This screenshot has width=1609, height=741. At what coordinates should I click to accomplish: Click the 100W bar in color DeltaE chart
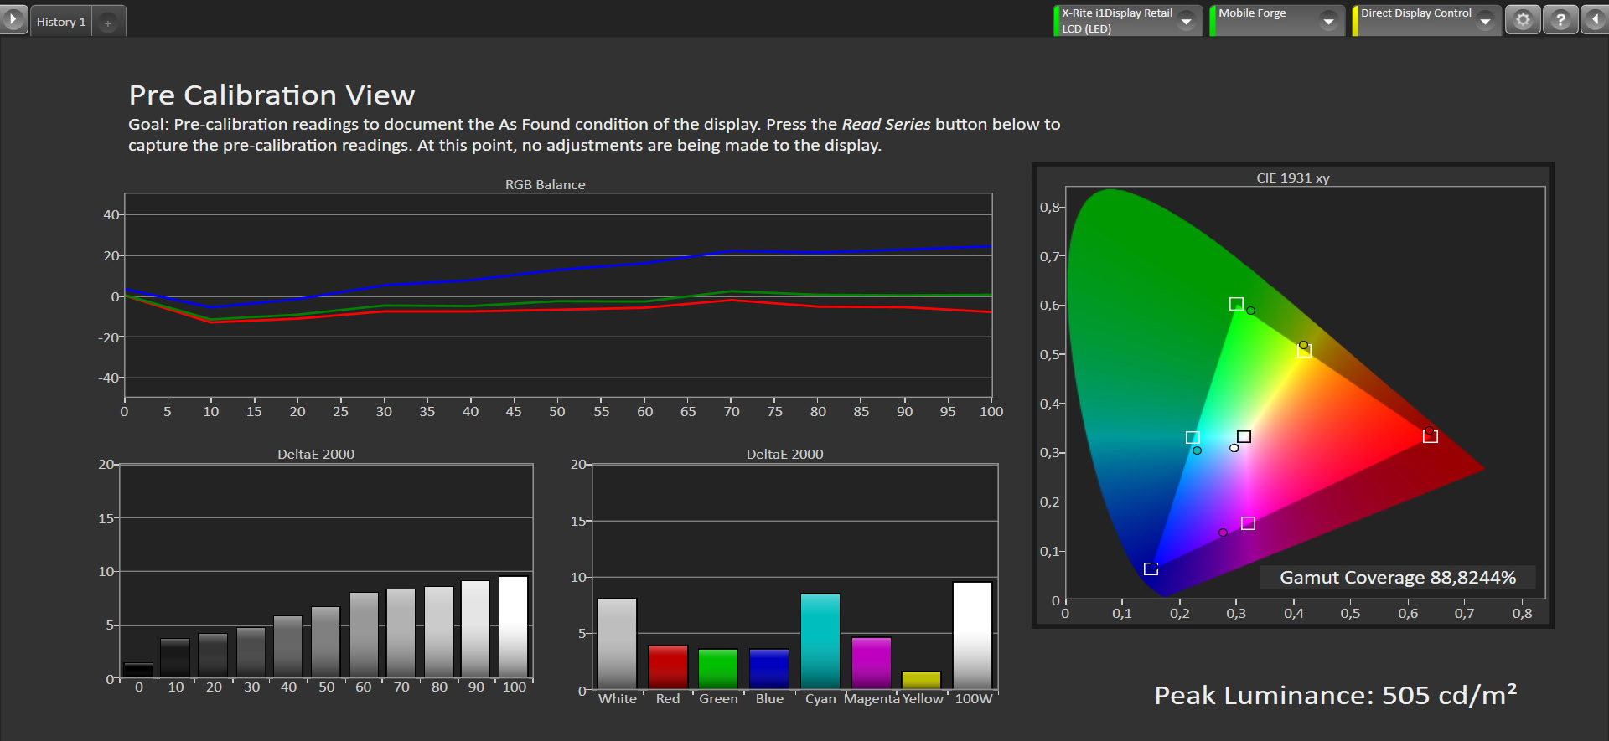tap(972, 636)
